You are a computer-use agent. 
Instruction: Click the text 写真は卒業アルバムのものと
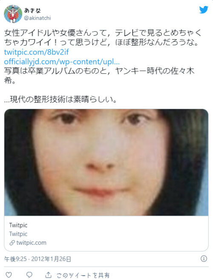click(x=58, y=71)
